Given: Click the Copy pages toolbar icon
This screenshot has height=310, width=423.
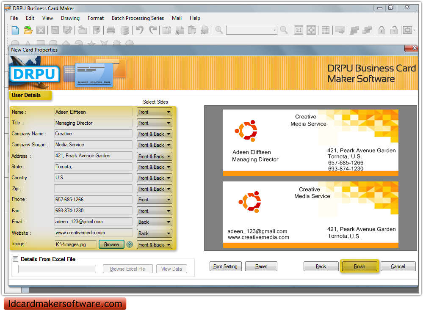Looking at the screenshot, I should (167, 30).
